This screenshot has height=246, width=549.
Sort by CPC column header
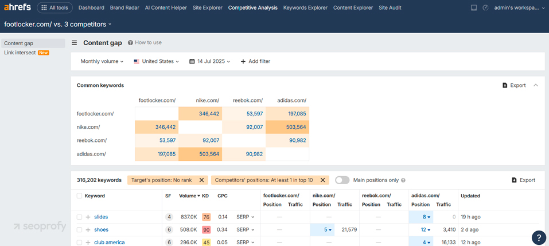click(x=223, y=196)
